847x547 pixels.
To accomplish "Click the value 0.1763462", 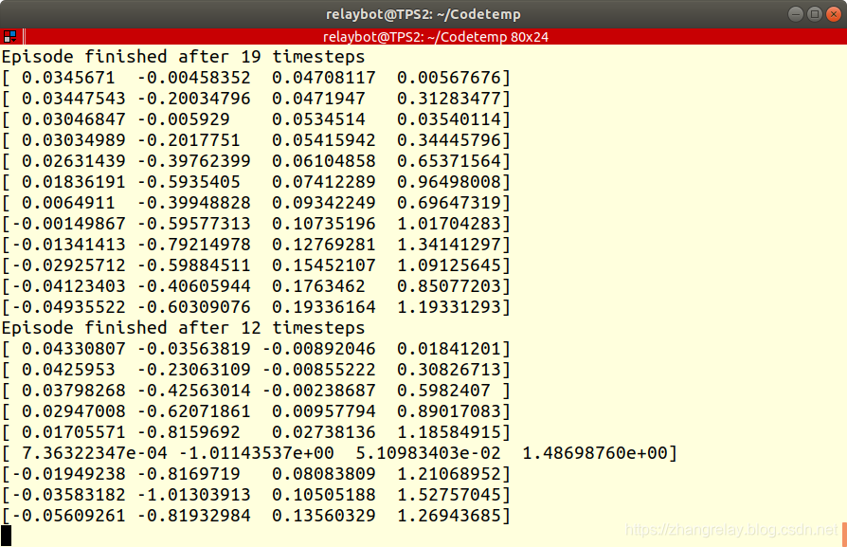I will tap(318, 286).
